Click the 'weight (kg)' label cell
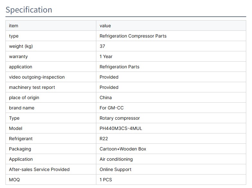 21,46
